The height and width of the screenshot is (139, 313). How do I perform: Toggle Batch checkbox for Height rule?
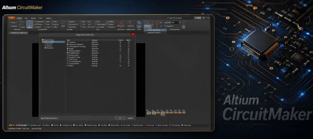point(129,49)
